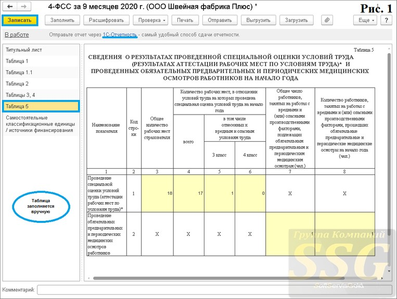Open attached files via paperclip icon
This screenshot has height=299, width=397.
coord(327,20)
